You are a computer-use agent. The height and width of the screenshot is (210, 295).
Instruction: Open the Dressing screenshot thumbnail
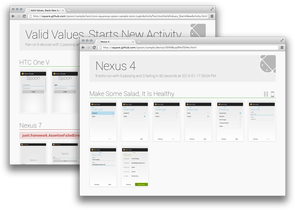click(230, 121)
